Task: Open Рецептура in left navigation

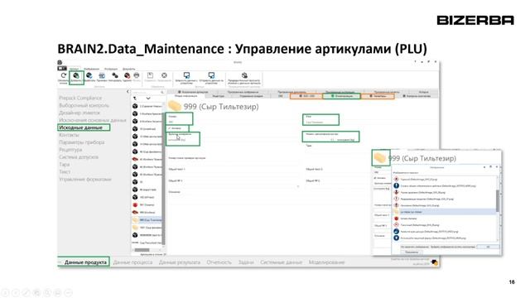Action: (70, 150)
